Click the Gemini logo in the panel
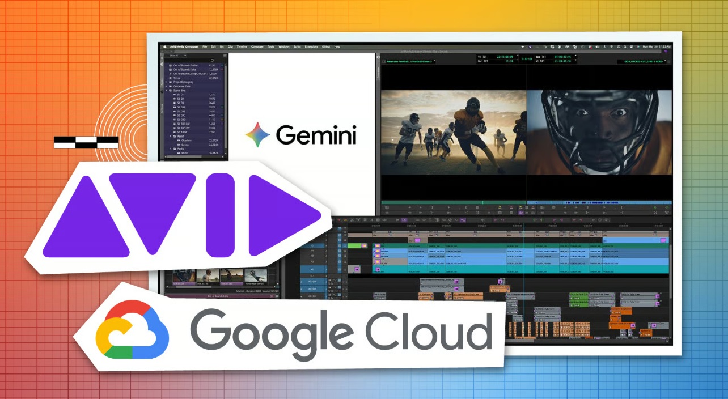 (x=302, y=135)
